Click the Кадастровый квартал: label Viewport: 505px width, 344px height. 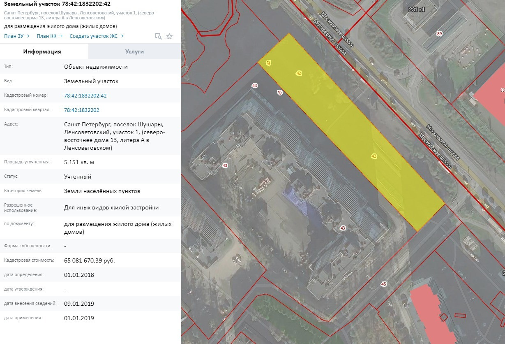tap(28, 110)
